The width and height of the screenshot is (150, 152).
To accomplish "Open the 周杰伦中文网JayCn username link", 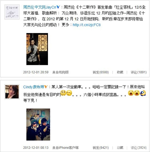I will 40,7.
